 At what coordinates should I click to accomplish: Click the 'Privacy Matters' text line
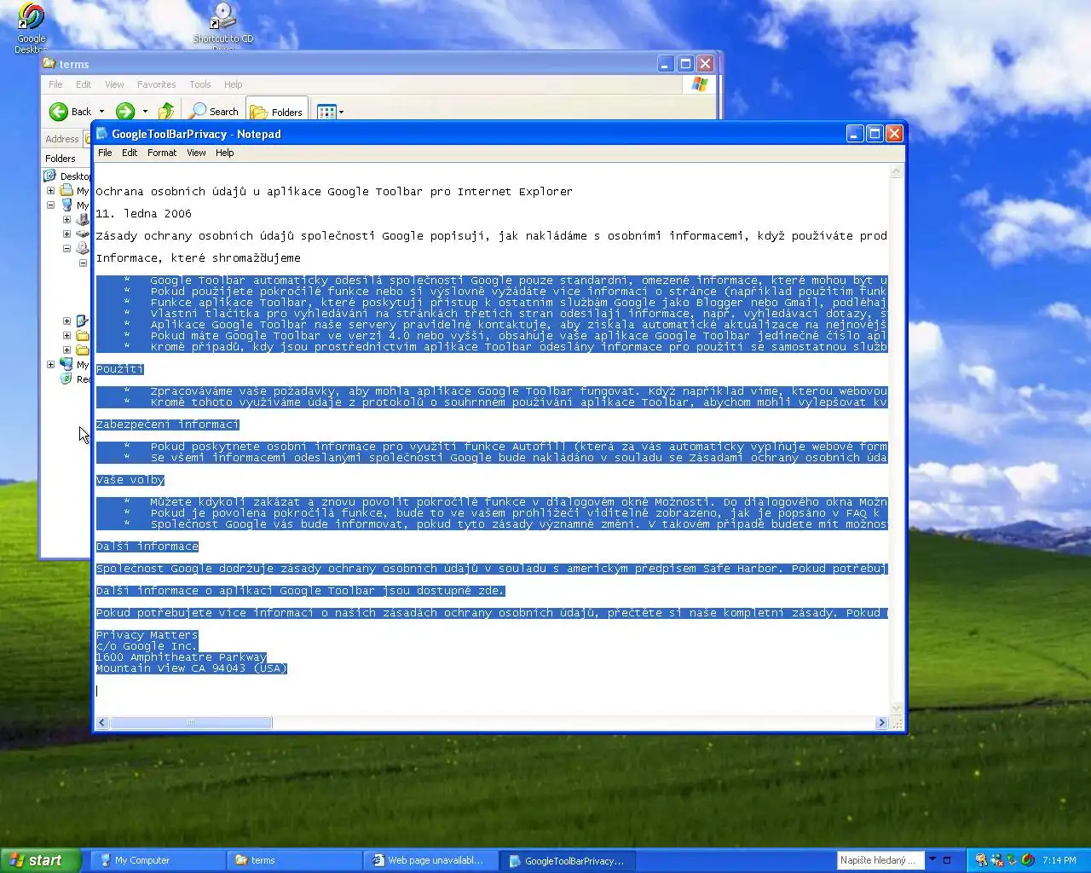pos(147,635)
